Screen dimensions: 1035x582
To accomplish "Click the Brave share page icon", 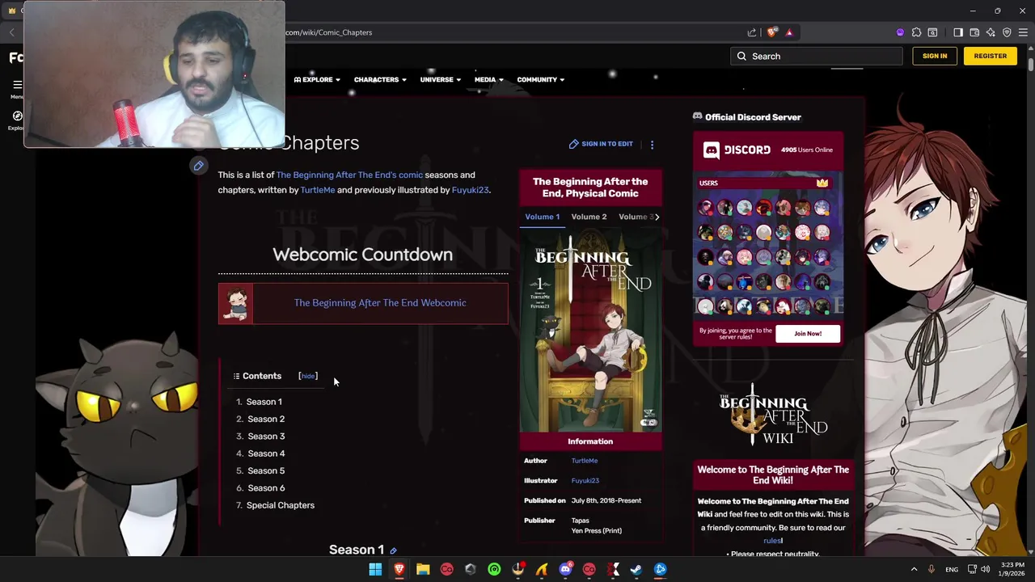I will 752,32.
